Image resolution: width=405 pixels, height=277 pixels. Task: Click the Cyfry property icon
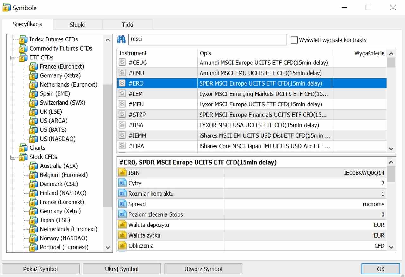point(122,183)
